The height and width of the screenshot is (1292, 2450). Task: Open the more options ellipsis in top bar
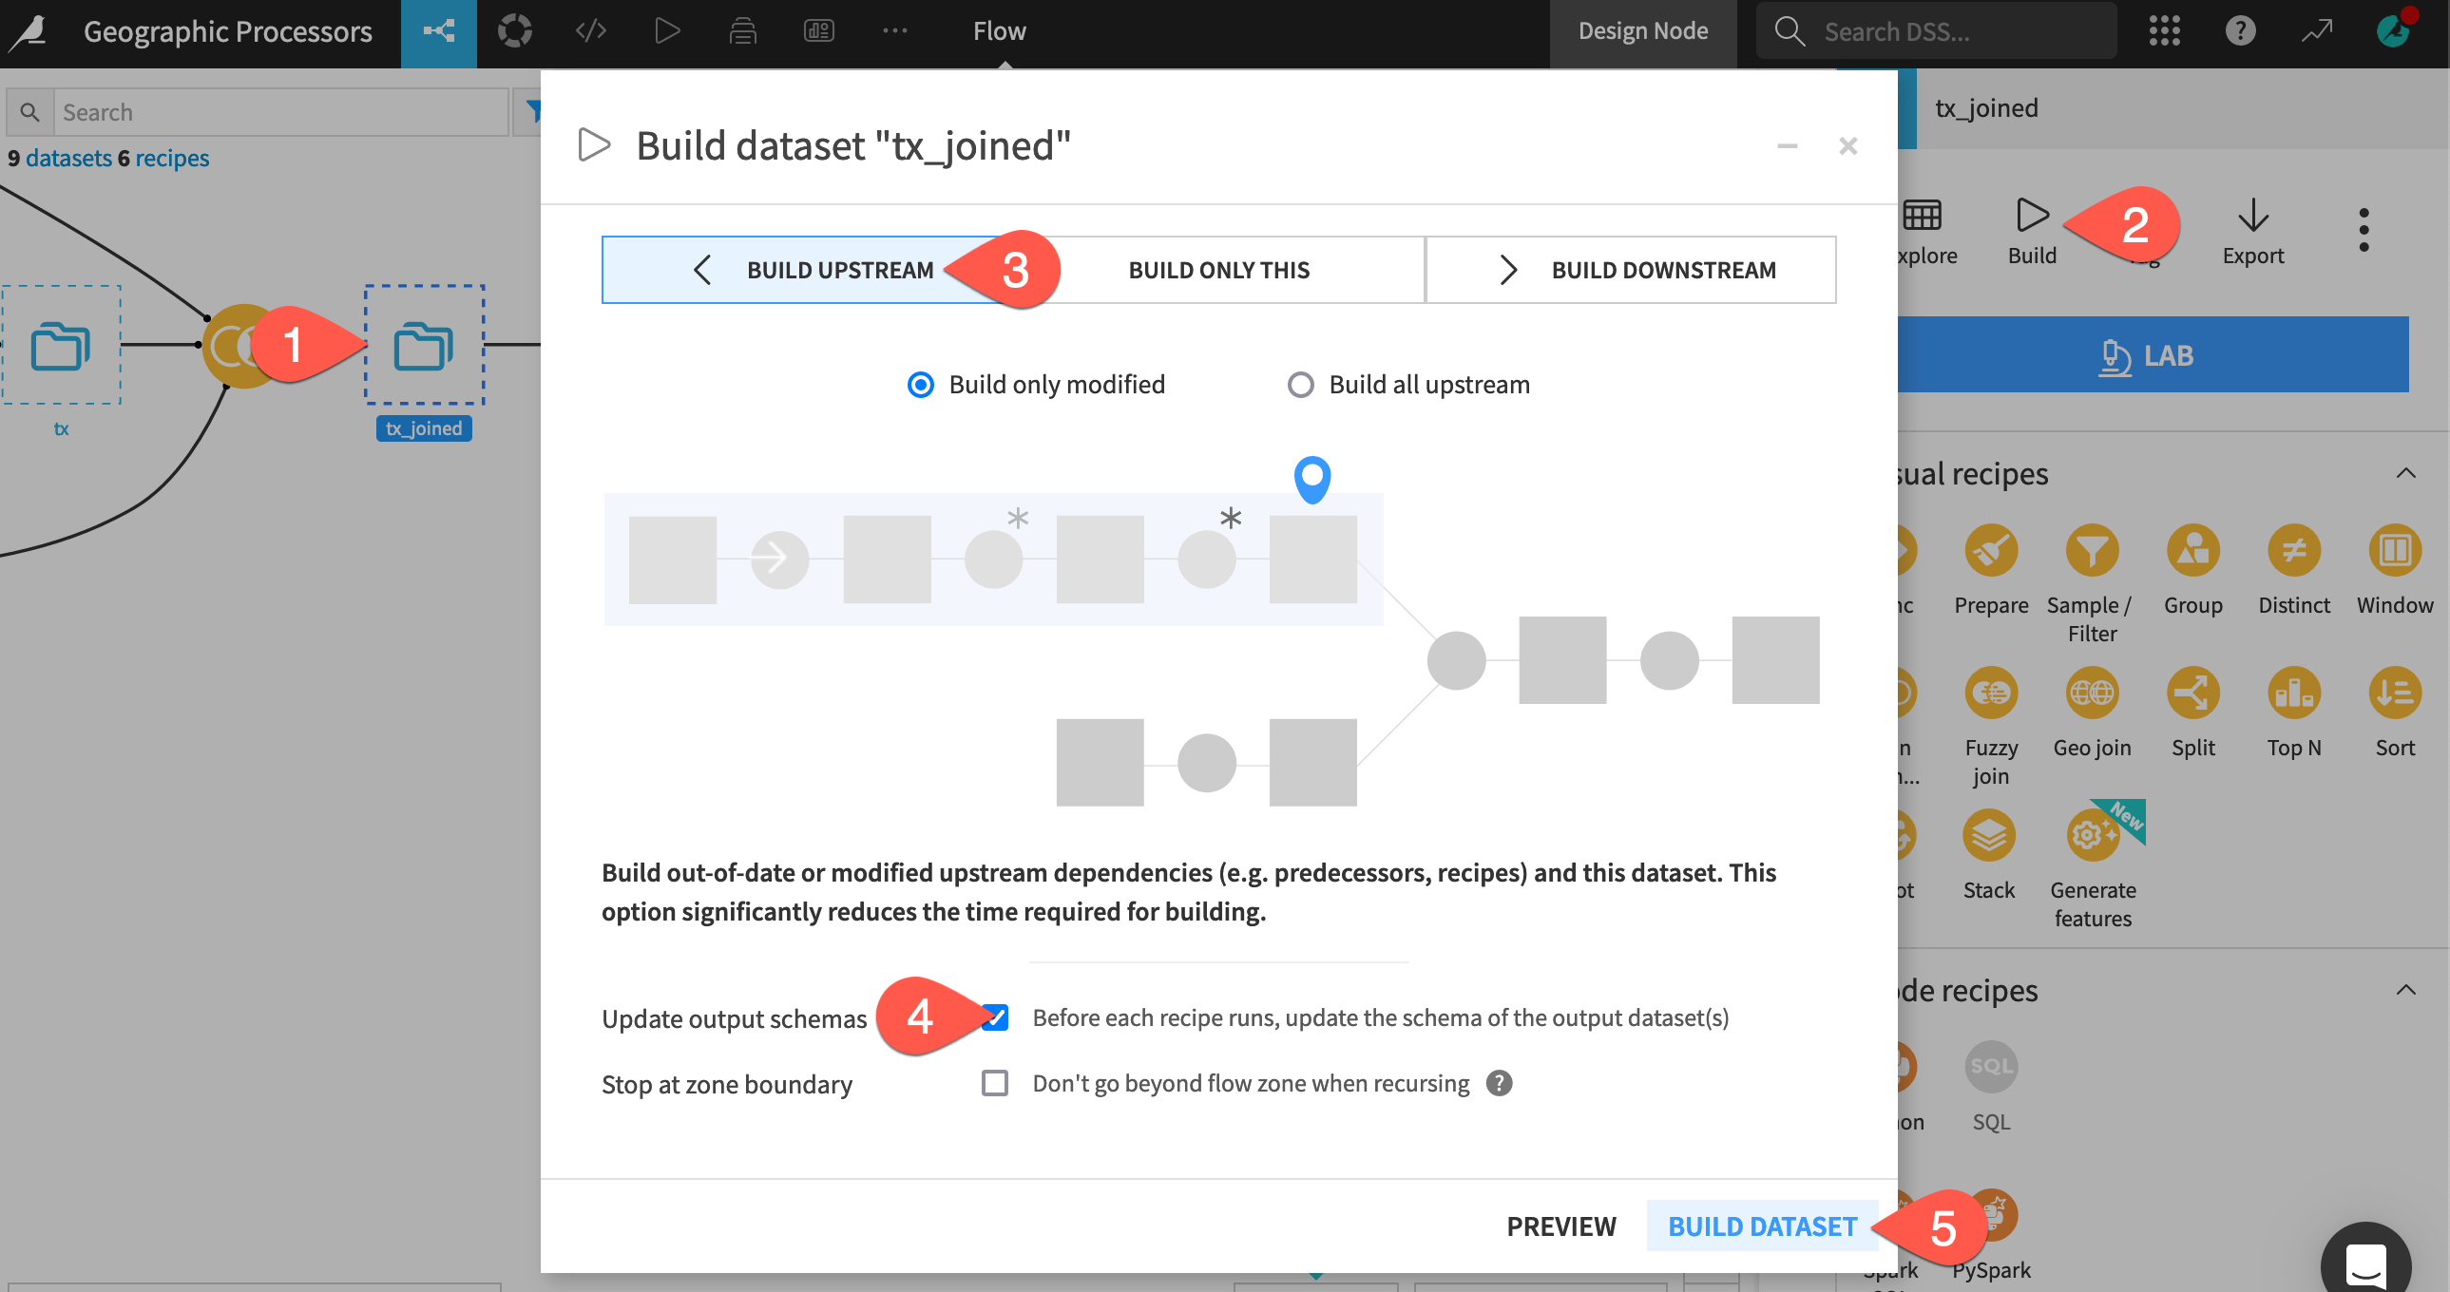click(x=895, y=31)
